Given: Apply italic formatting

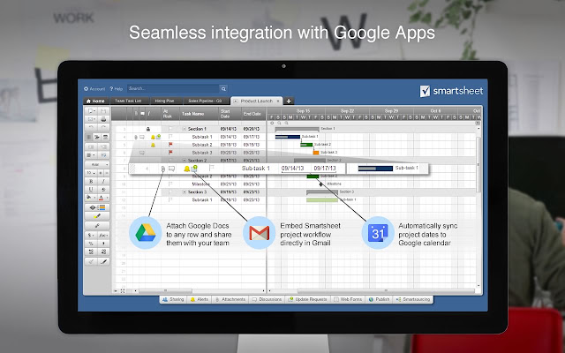Looking at the screenshot, I should 103,181.
